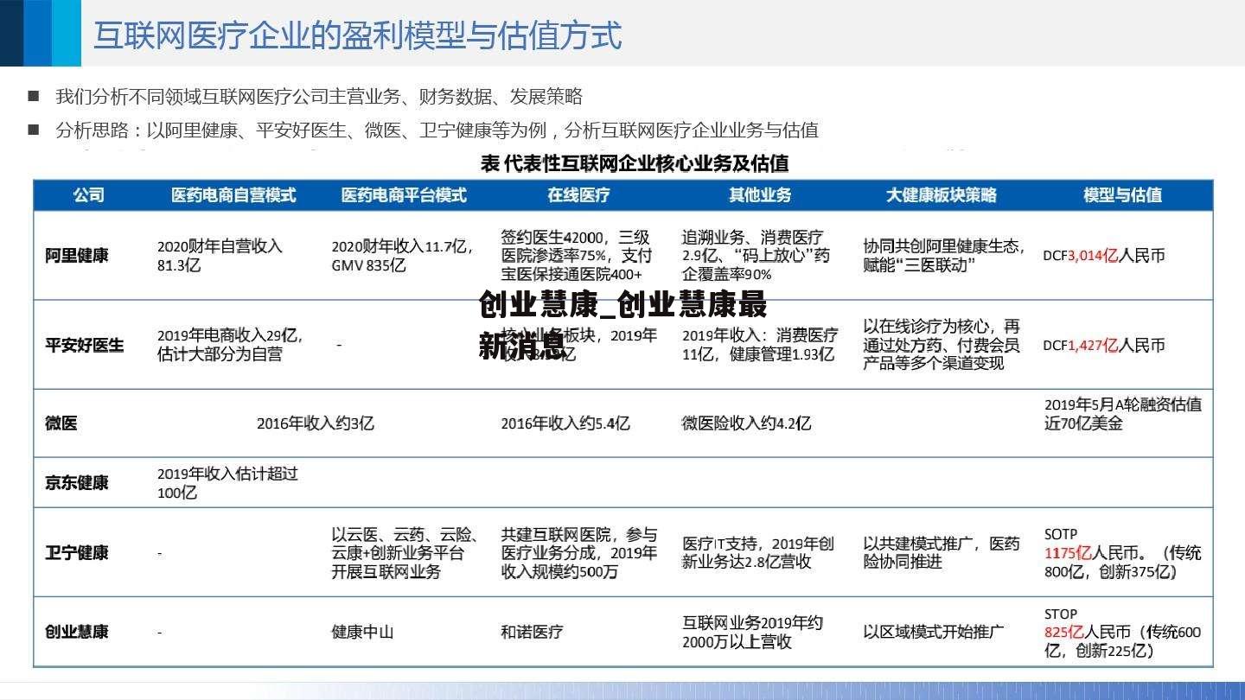Image resolution: width=1245 pixels, height=700 pixels.
Task: Click the slide title "互联网医疗企业的盈利模型与估值方式"
Action: (357, 35)
